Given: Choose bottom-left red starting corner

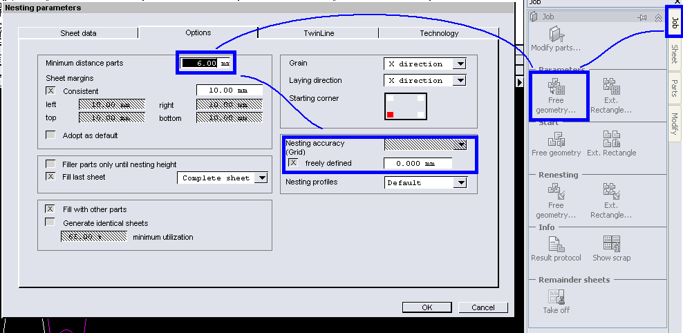Looking at the screenshot, I should coord(391,115).
